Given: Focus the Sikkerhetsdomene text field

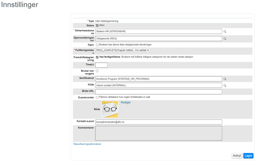Looking at the screenshot, I should (159, 32).
